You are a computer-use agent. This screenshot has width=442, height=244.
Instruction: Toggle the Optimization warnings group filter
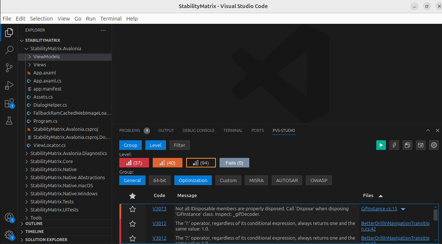[193, 180]
